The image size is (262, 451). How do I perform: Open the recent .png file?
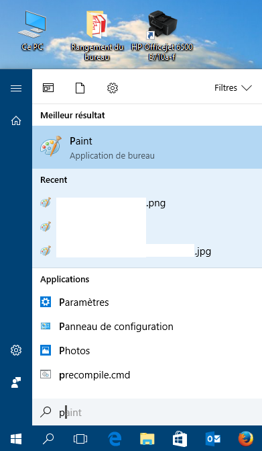[147, 204]
